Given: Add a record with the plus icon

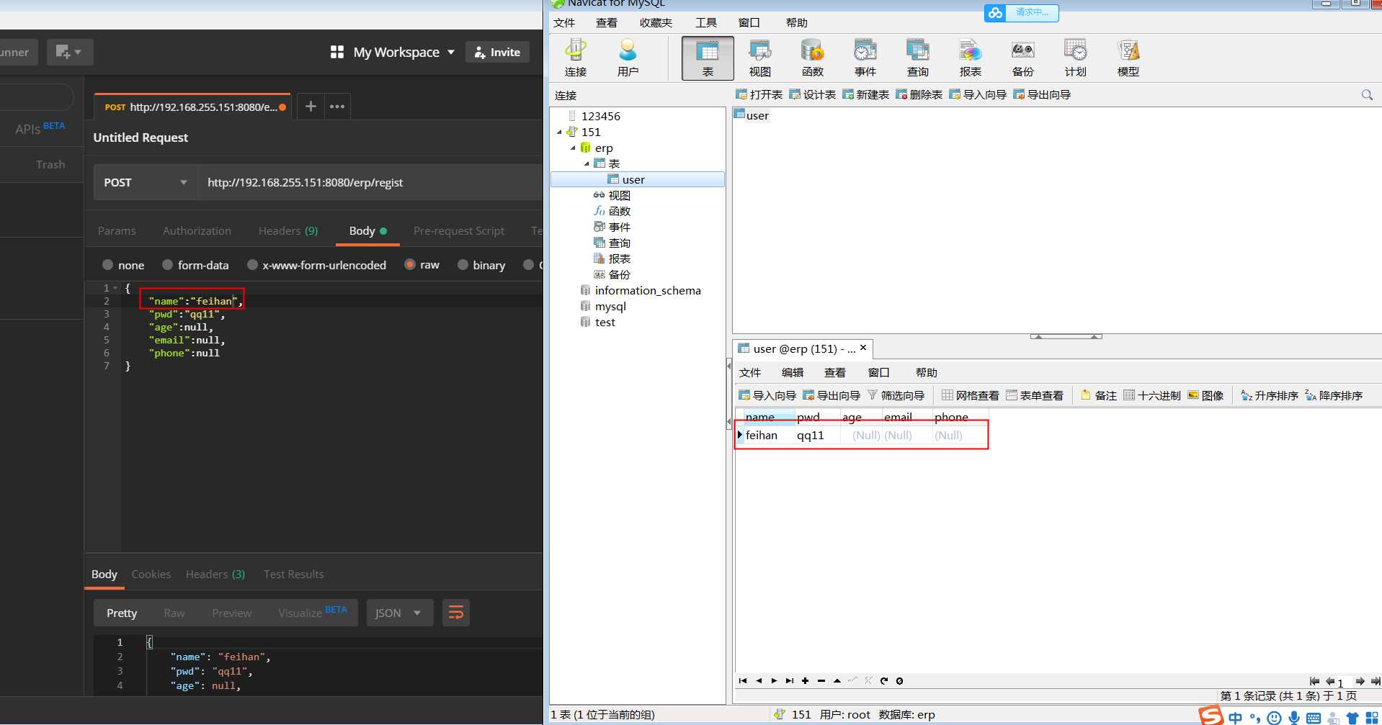Looking at the screenshot, I should (805, 680).
